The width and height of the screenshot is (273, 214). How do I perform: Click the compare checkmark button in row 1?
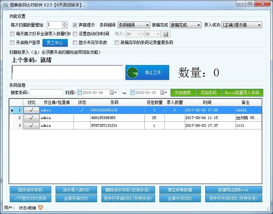(x=31, y=110)
